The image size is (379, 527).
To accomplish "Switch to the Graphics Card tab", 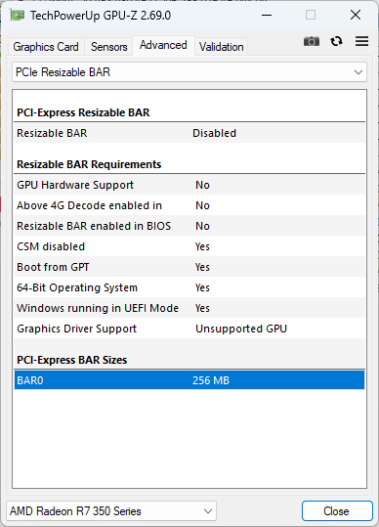I will click(x=46, y=47).
